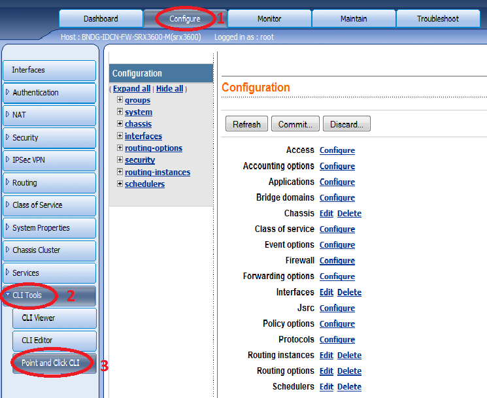487x398 pixels.
Task: Configure Class of service
Action: (x=337, y=229)
